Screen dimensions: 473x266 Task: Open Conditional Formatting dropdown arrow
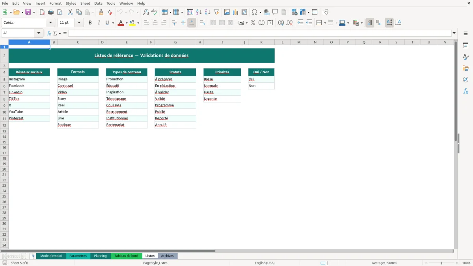click(x=361, y=23)
